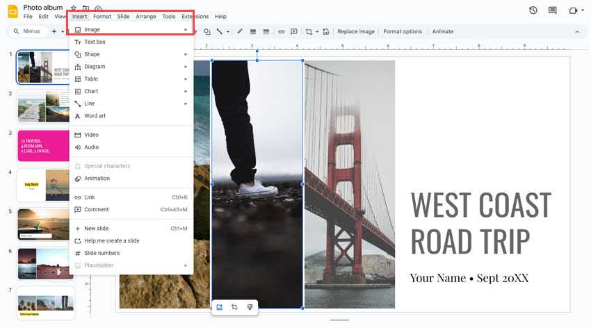Open the border color pencil icon
Image resolution: width=591 pixels, height=328 pixels.
click(x=240, y=32)
